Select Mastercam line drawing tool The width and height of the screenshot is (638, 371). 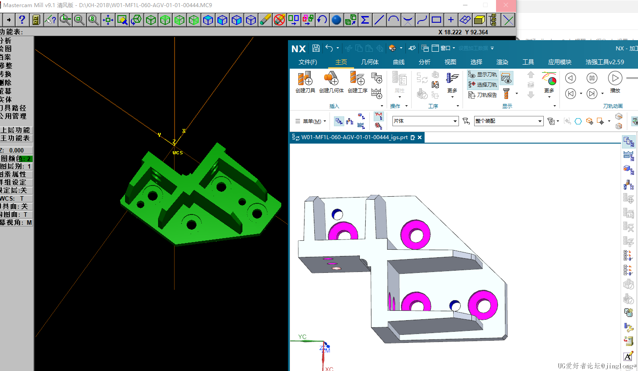click(379, 20)
